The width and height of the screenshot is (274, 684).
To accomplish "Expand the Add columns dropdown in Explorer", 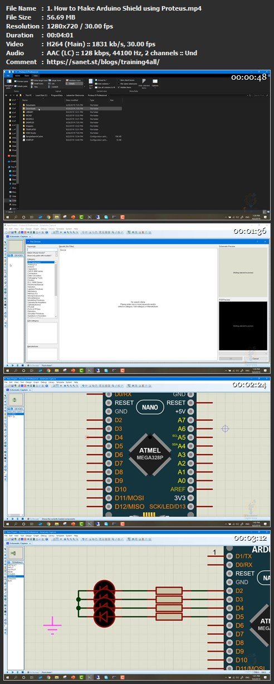I will point(102,84).
